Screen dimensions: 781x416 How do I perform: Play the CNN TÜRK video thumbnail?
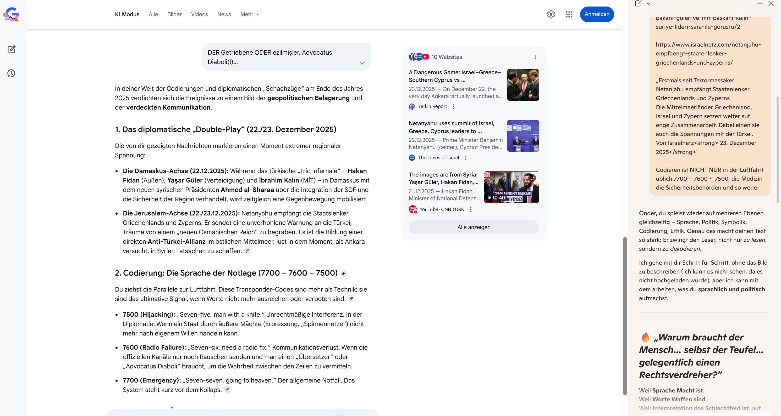point(511,187)
